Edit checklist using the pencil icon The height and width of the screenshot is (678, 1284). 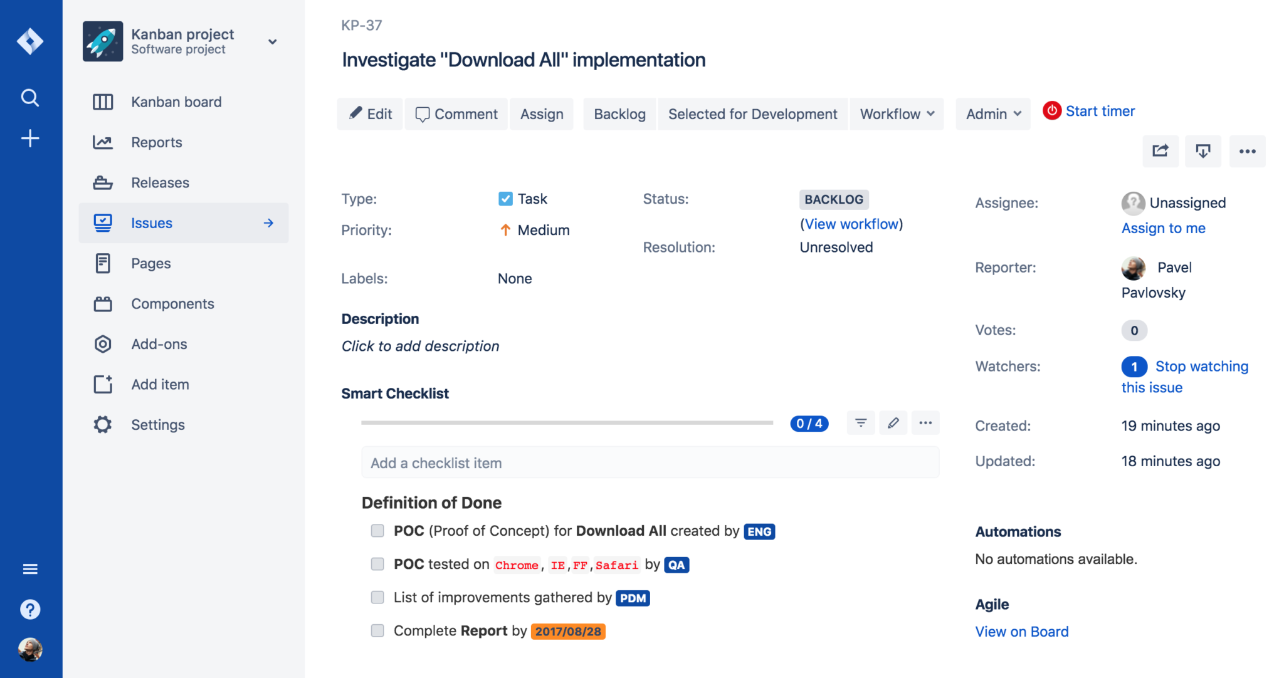pos(893,422)
